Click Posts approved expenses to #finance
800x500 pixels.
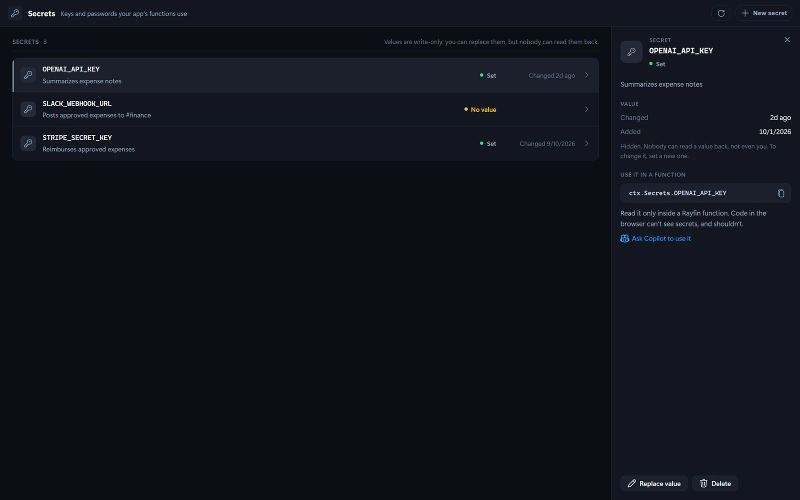[x=96, y=115]
